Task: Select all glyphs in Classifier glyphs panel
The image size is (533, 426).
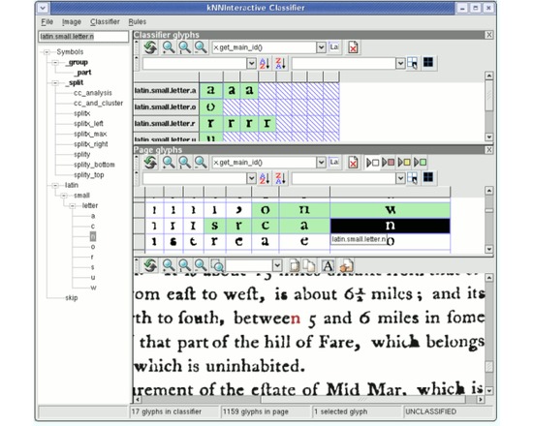Action: tap(428, 63)
